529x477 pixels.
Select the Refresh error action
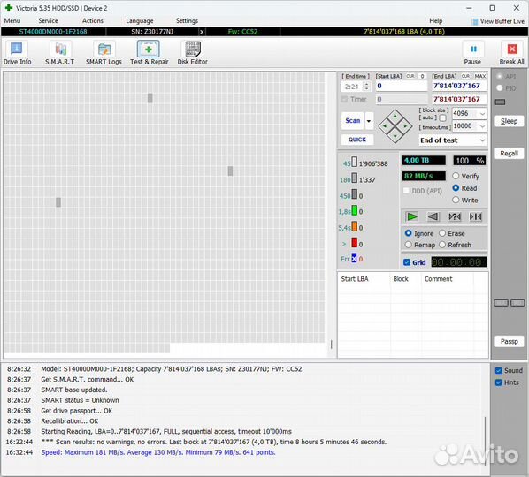pos(455,245)
